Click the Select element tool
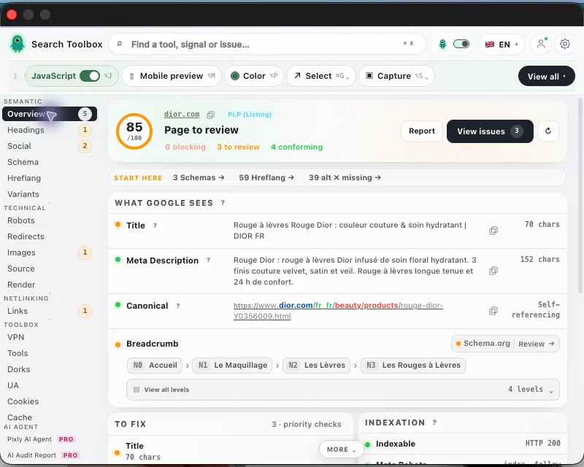Screen dimensions: 584x467 pyautogui.click(x=321, y=76)
